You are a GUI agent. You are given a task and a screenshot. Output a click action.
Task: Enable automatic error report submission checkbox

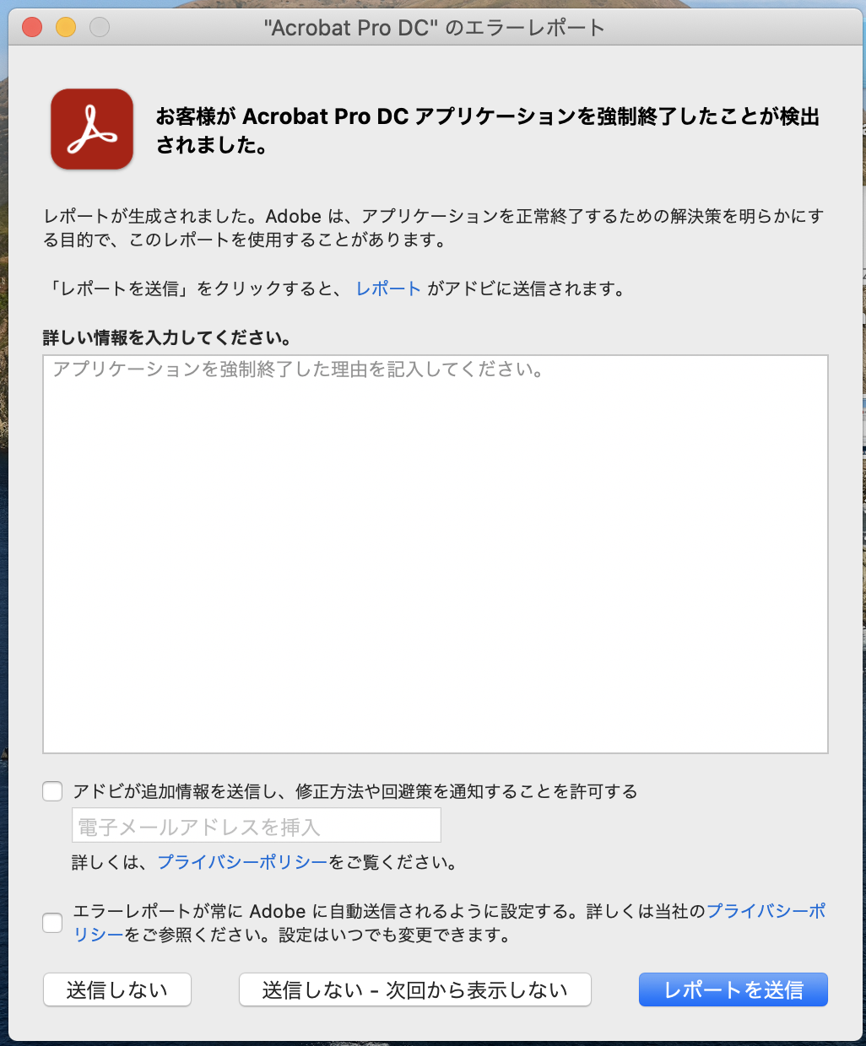coord(51,923)
